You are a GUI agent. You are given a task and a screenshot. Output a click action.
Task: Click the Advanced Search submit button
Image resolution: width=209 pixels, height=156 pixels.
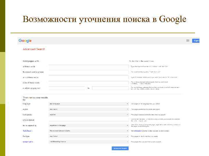120,148
